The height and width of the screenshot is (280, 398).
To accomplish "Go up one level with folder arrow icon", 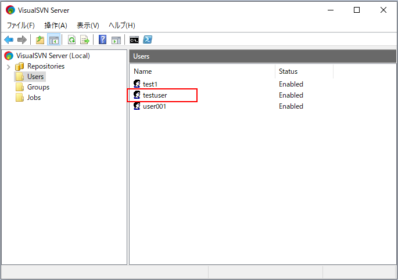I will [40, 40].
